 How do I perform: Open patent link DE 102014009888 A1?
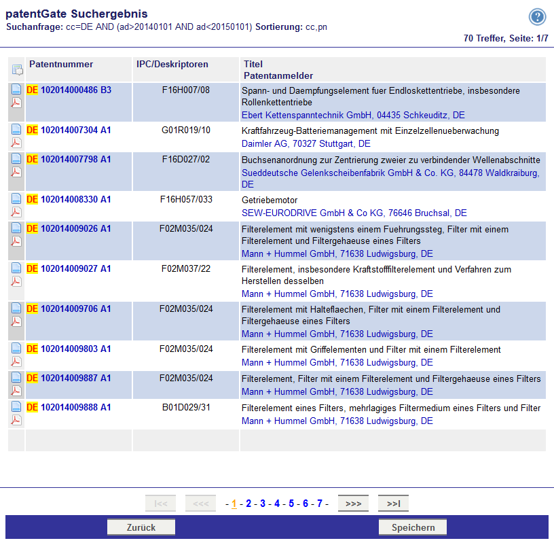(69, 408)
